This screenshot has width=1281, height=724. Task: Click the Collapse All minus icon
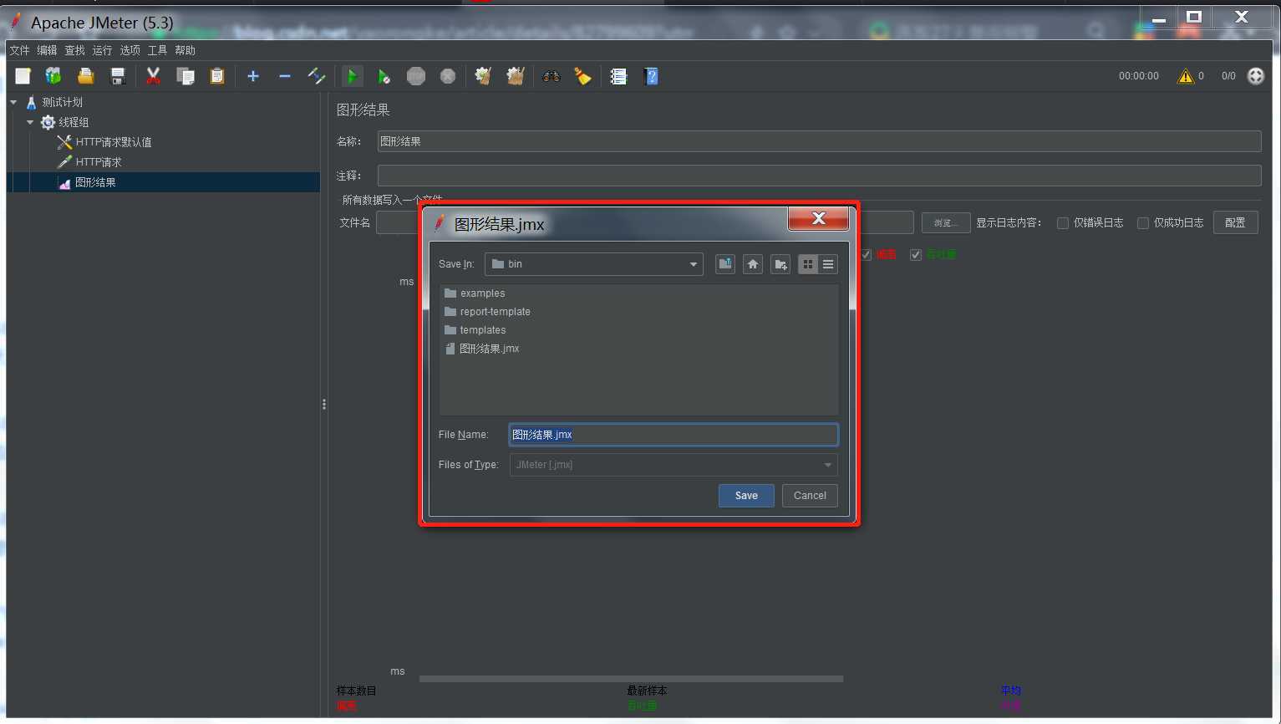pos(285,76)
